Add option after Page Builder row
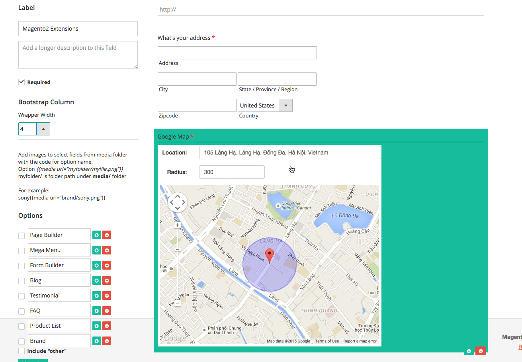The height and width of the screenshot is (362, 522). pos(97,235)
